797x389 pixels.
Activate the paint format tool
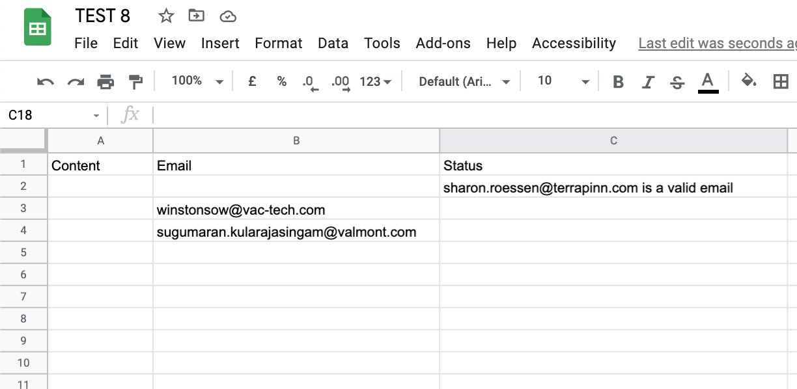(135, 81)
